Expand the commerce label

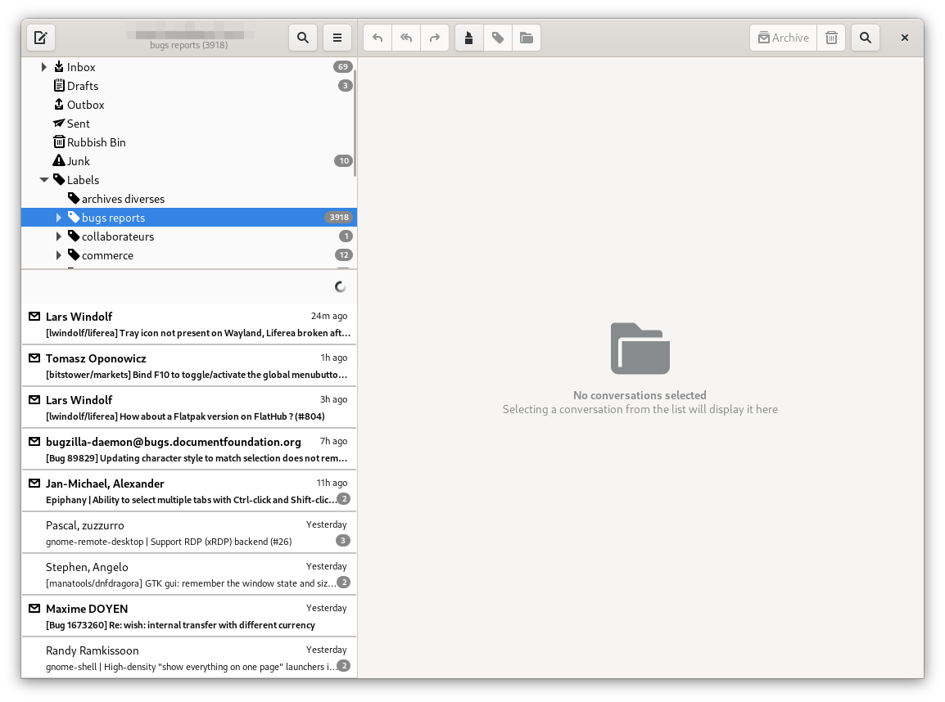pos(58,254)
